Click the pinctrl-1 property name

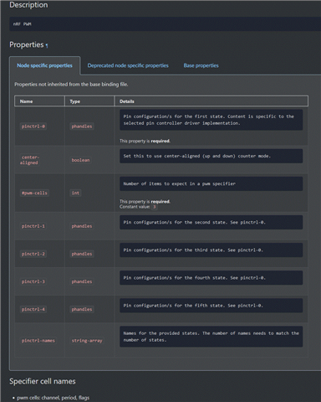pos(33,226)
